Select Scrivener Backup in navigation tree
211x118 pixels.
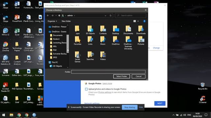58,54
